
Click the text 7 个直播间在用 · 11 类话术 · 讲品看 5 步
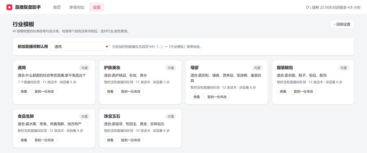(47, 82)
